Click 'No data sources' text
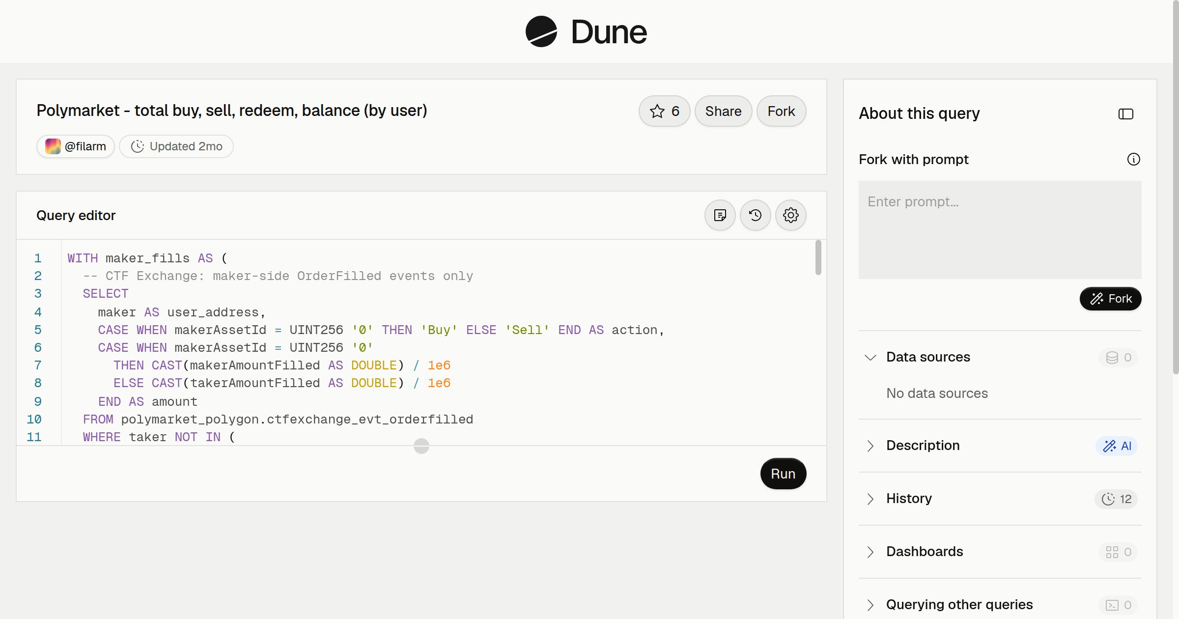The height and width of the screenshot is (619, 1179). [937, 393]
